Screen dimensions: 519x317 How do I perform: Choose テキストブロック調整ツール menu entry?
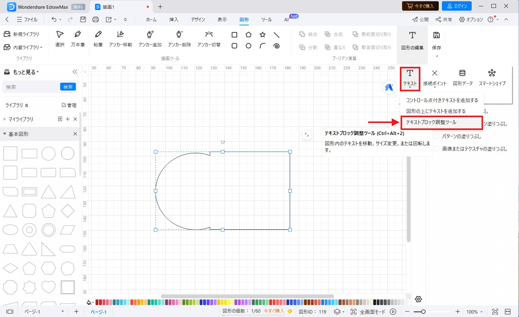442,122
